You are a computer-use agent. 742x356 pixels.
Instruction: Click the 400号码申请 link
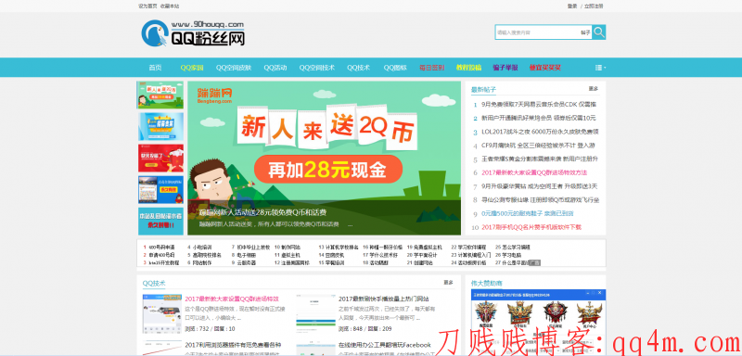[161, 248]
